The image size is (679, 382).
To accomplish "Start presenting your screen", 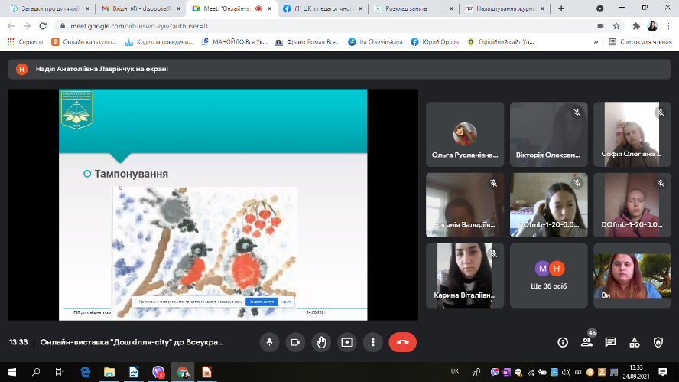I will tap(347, 342).
